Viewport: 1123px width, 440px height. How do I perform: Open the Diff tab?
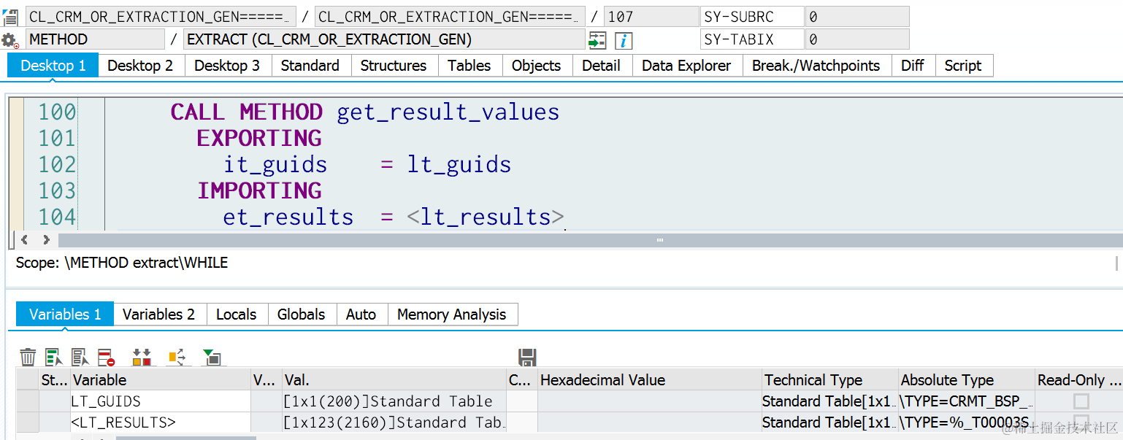click(x=913, y=66)
